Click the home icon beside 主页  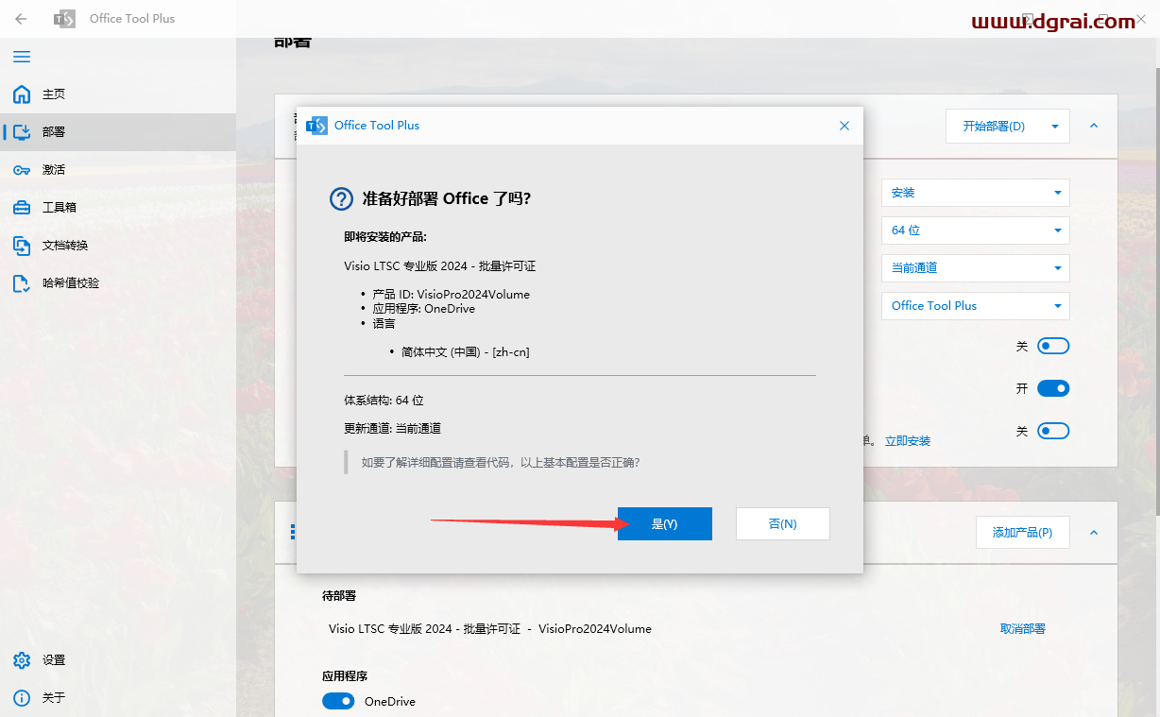point(22,94)
